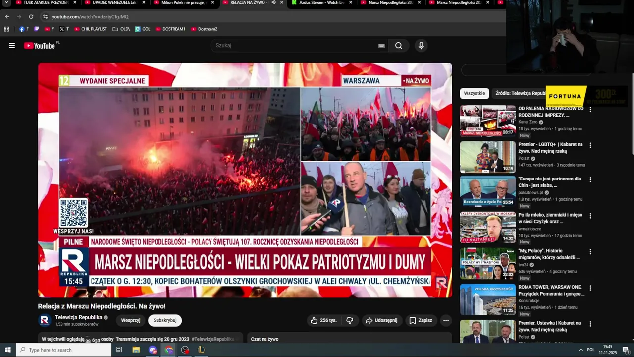
Task: Go back with browser back arrow
Action: coord(7,16)
